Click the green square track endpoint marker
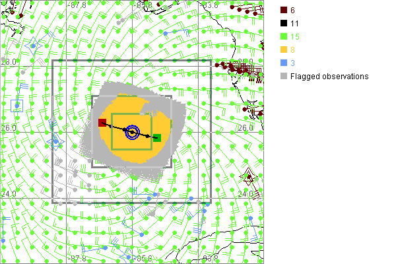This screenshot has width=396, height=264. tap(156, 138)
